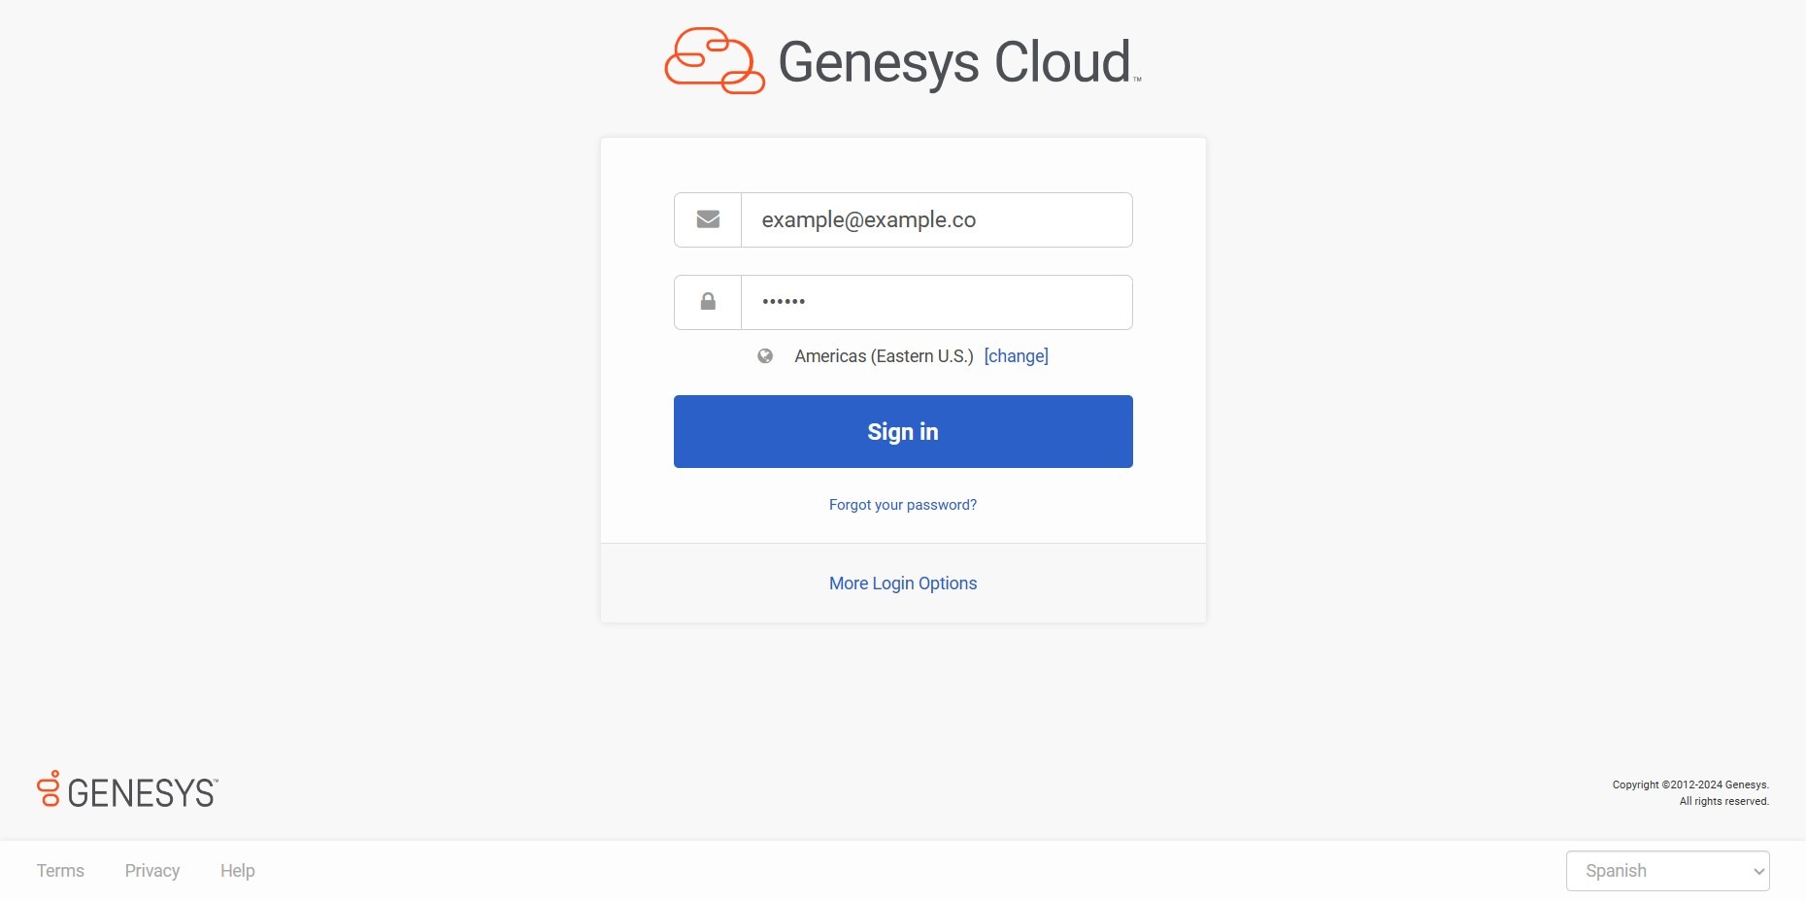Click the Genesys Cloud orange cloud logo

(x=715, y=60)
